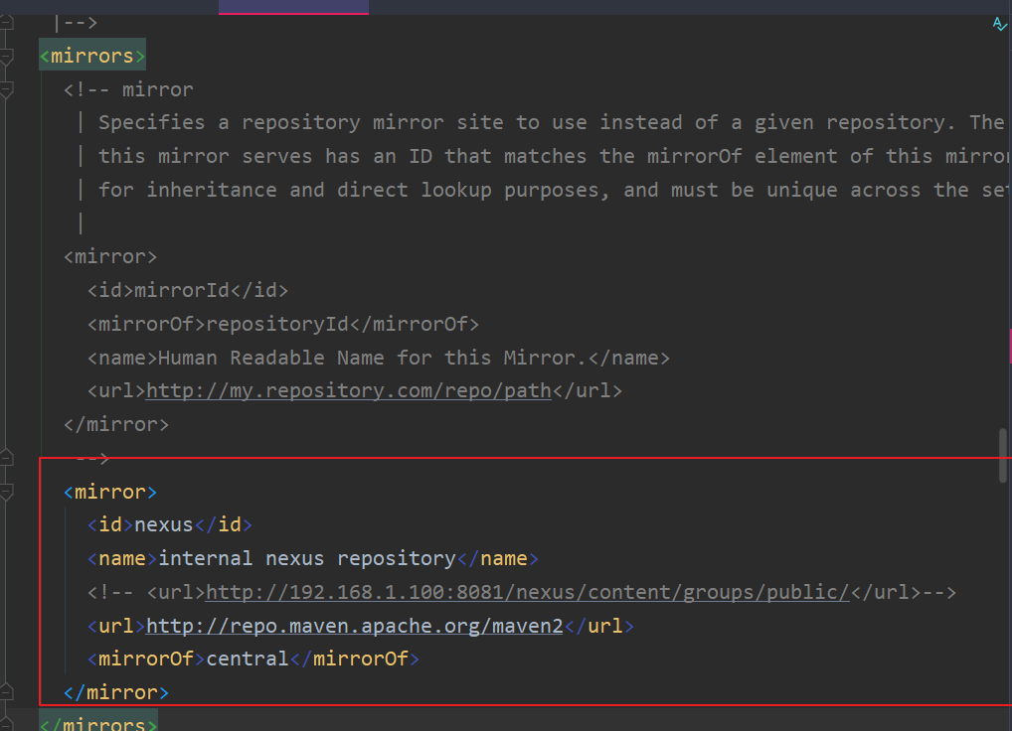Click the commented 192.168.1.100 nexus URL
Screen dimensions: 1012x731
tap(527, 591)
